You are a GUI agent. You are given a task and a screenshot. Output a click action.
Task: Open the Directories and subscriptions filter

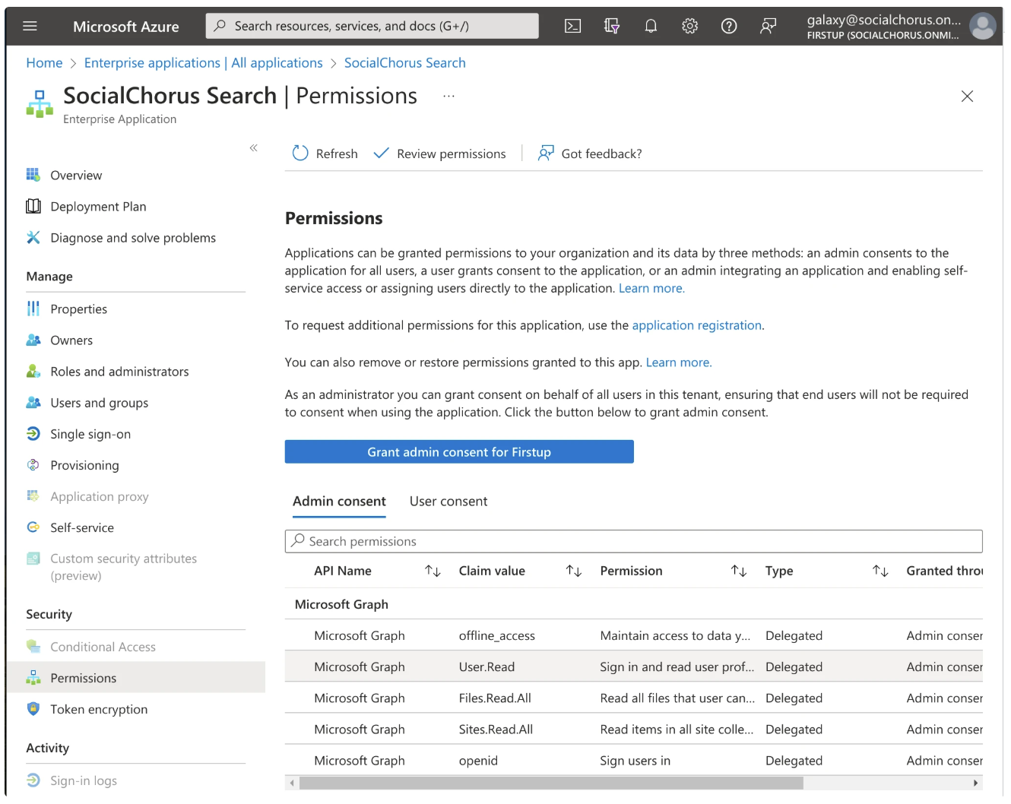pos(612,26)
